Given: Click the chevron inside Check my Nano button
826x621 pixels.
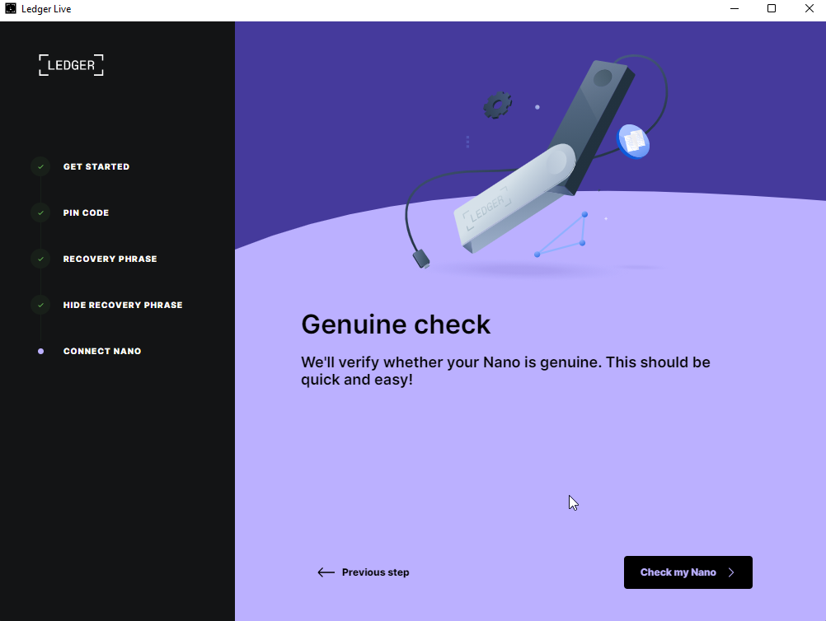Looking at the screenshot, I should pos(731,572).
